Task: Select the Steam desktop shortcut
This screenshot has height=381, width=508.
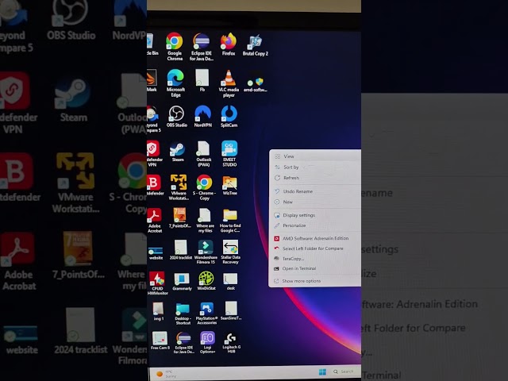Action: click(x=178, y=152)
